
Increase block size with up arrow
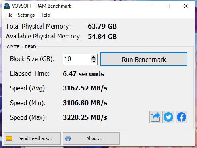[94, 57]
